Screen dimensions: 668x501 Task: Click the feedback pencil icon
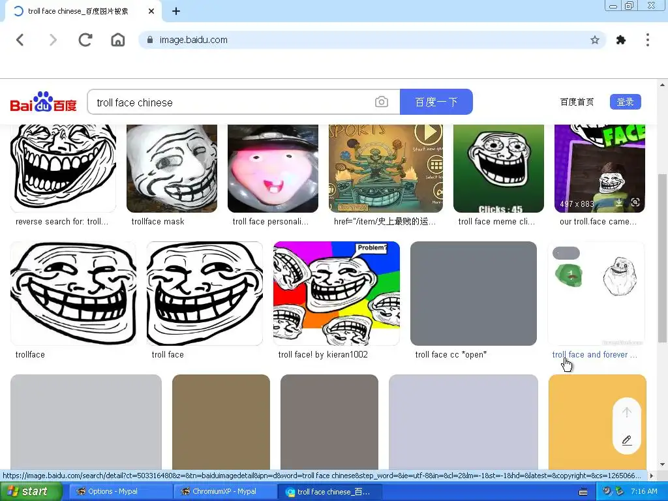pyautogui.click(x=627, y=440)
